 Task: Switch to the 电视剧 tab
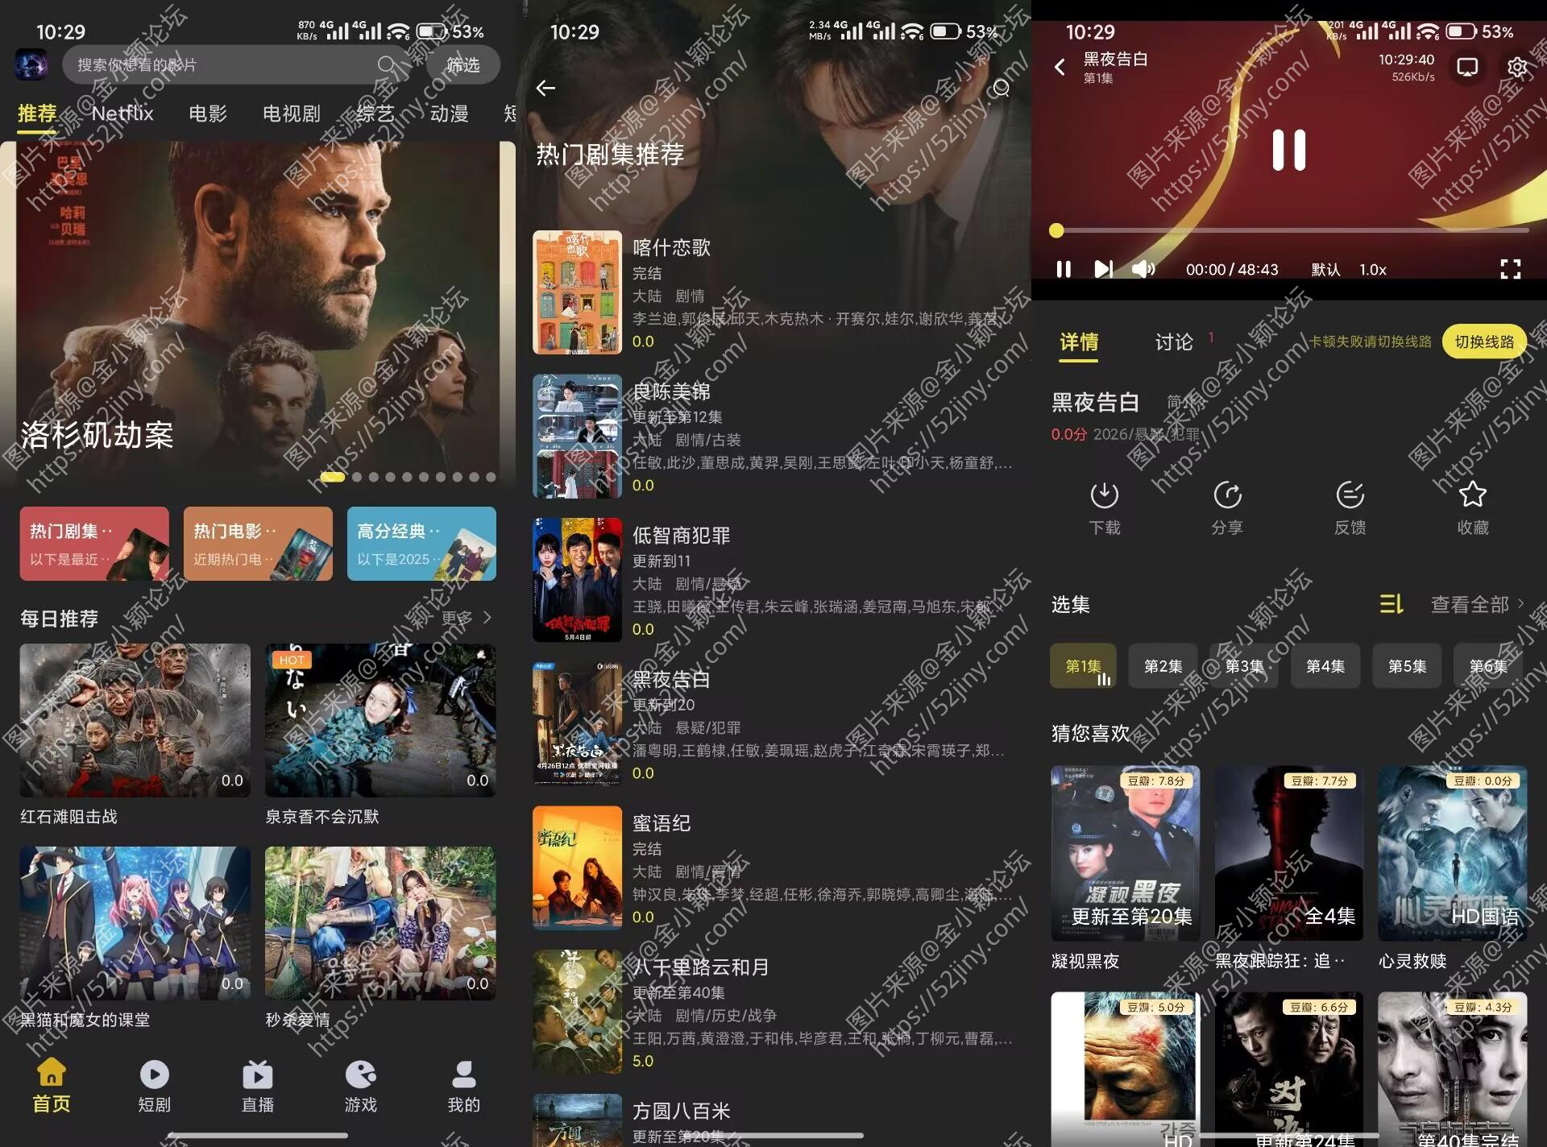292,114
